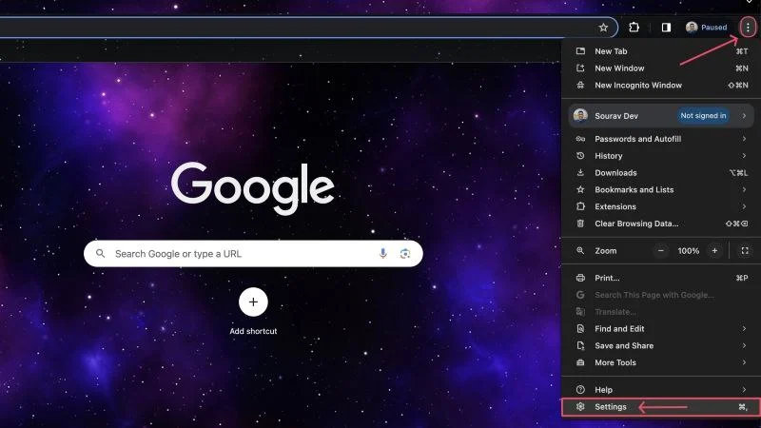The width and height of the screenshot is (761, 428).
Task: Increase zoom with the plus button
Action: (714, 251)
